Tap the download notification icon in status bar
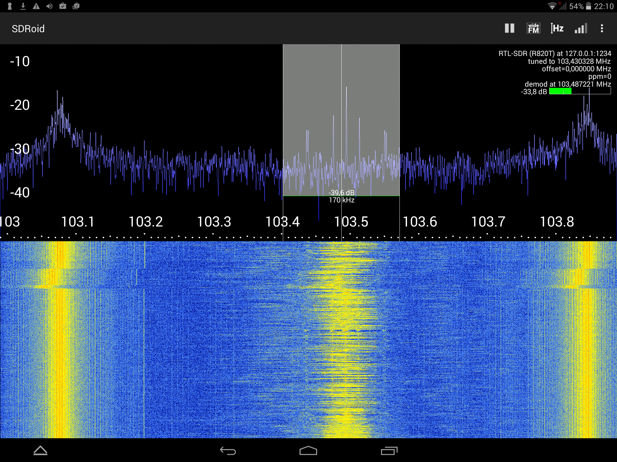The width and height of the screenshot is (617, 462). point(23,6)
